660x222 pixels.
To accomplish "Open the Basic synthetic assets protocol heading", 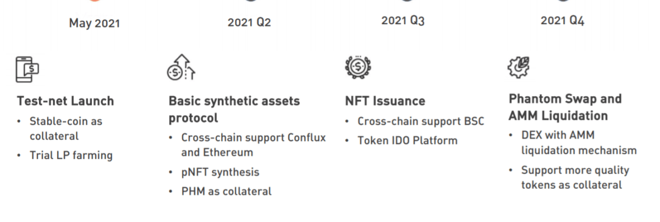I will pyautogui.click(x=234, y=109).
